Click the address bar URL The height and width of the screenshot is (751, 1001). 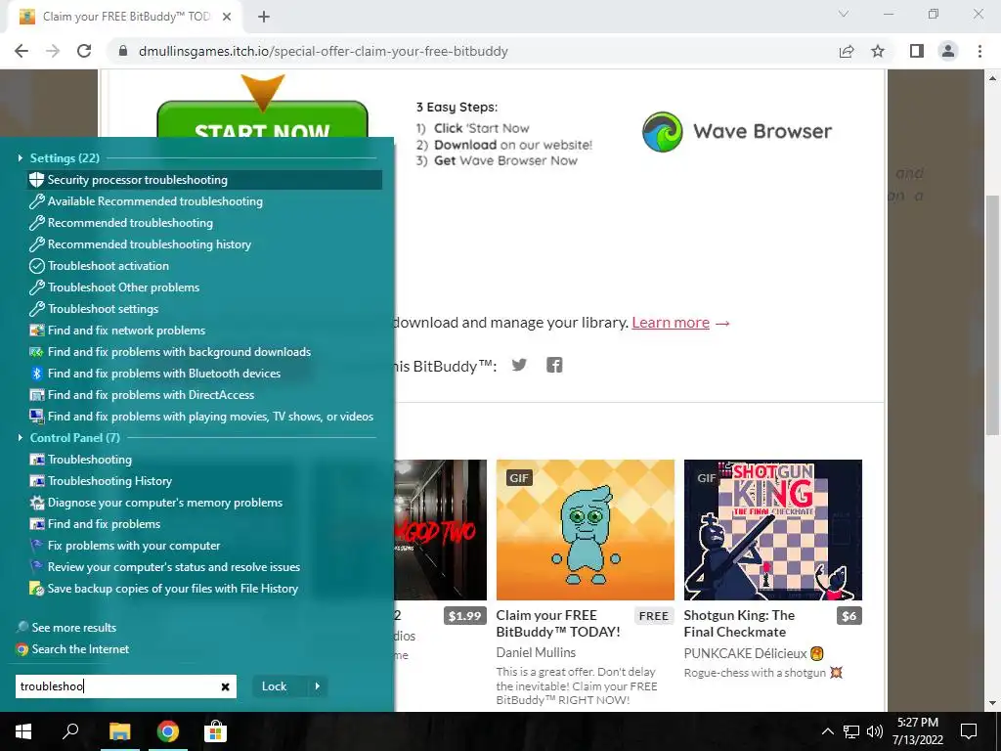coord(323,51)
